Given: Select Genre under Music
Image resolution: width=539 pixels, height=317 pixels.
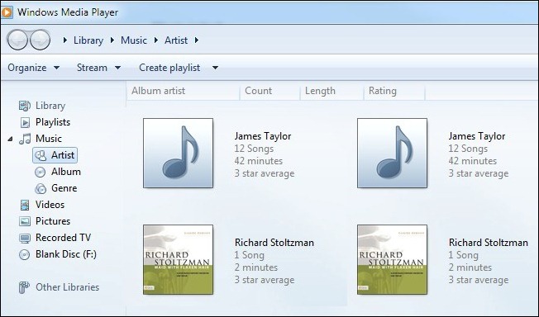Looking at the screenshot, I should [x=64, y=188].
